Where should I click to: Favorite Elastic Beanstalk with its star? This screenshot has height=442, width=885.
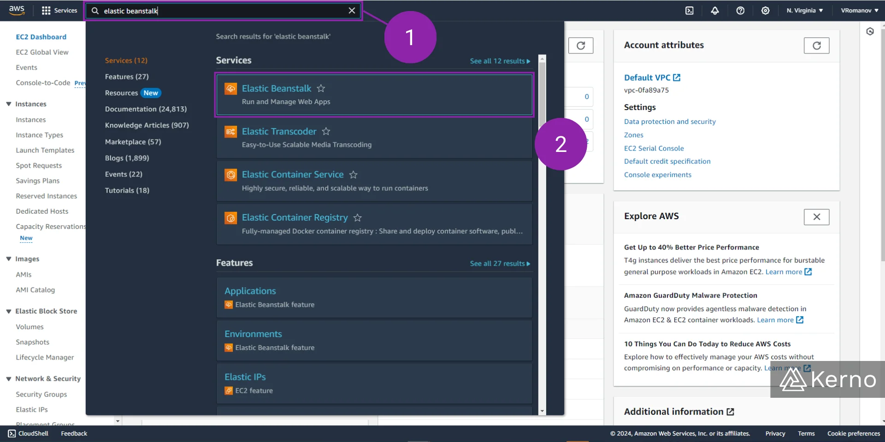321,88
